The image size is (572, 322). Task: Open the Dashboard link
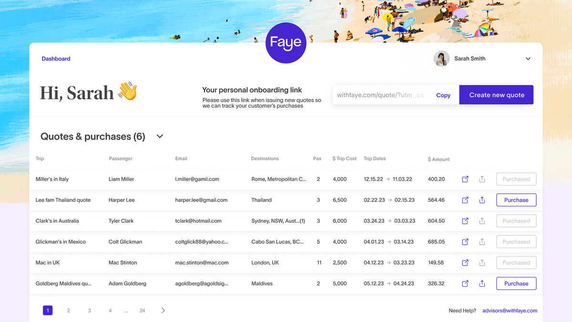(x=56, y=59)
